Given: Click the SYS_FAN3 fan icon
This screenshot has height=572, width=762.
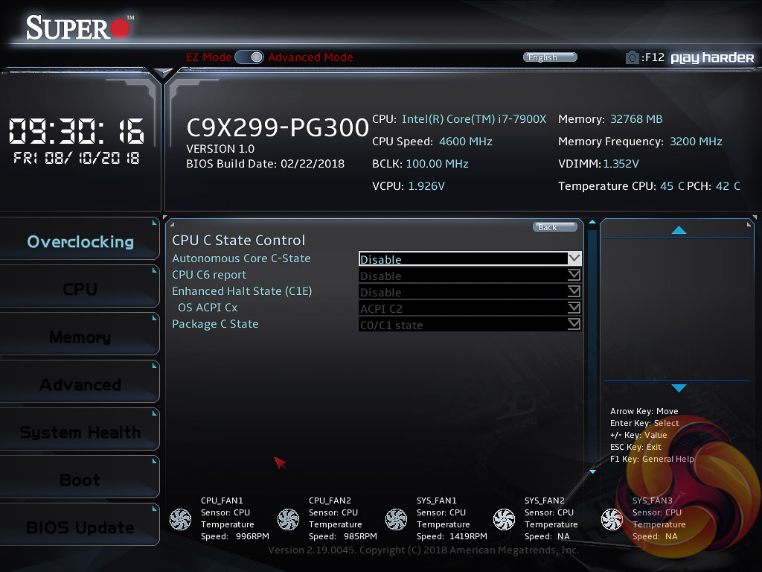Looking at the screenshot, I should point(612,519).
